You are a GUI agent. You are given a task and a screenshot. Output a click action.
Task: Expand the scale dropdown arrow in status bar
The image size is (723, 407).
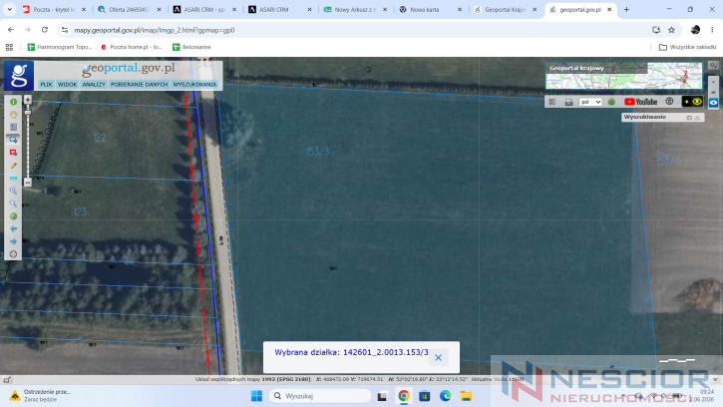[715, 380]
